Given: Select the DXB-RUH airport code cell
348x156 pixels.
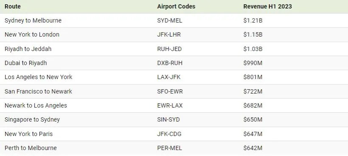Looking at the screenshot, I should (170, 63).
